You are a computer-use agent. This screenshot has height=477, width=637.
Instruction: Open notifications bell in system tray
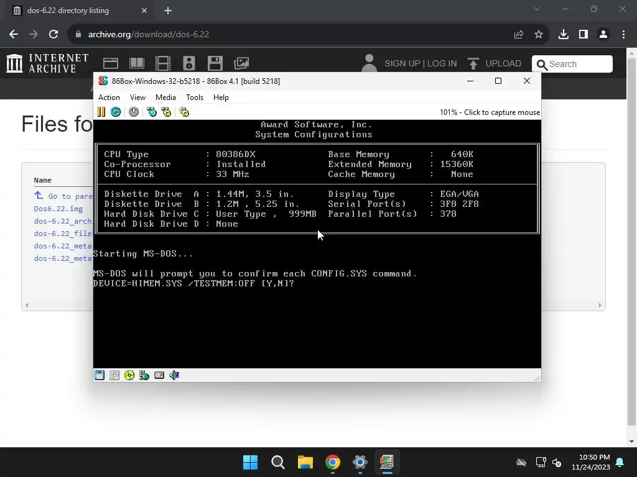(620, 462)
